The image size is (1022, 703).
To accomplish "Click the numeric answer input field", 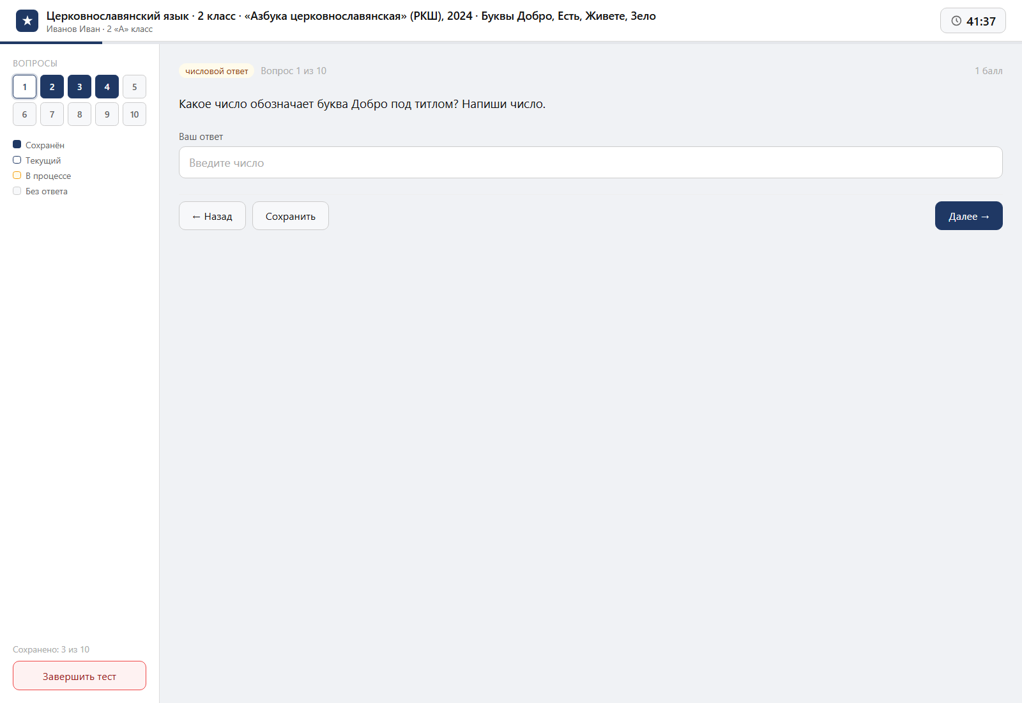I will (591, 162).
